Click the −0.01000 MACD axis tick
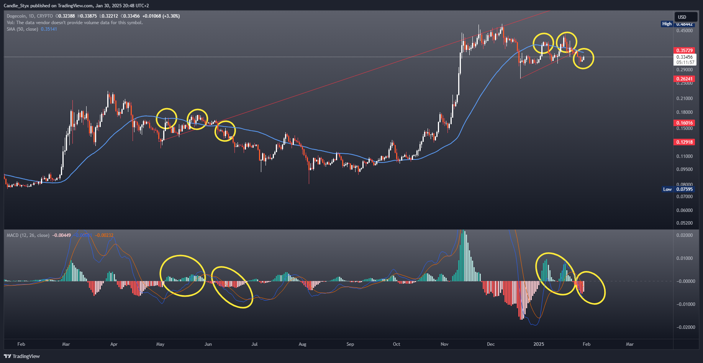 (x=685, y=304)
